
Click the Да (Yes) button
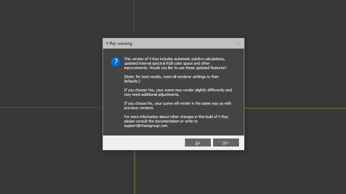pos(198,143)
